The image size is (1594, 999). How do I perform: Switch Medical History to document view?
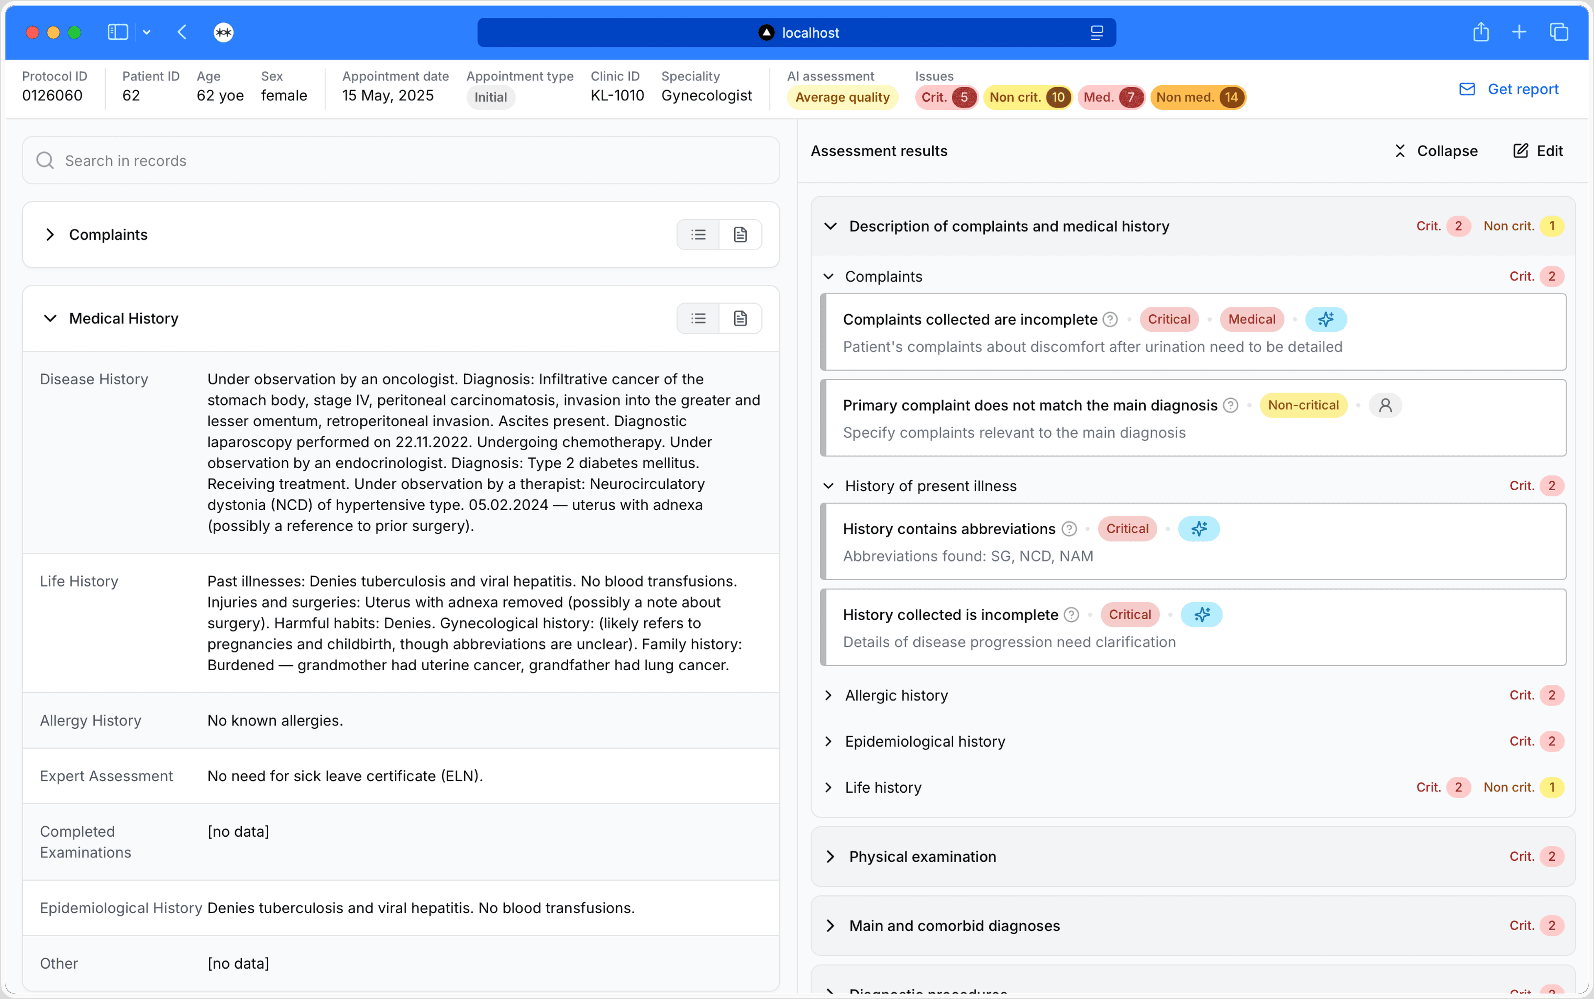[x=740, y=318]
